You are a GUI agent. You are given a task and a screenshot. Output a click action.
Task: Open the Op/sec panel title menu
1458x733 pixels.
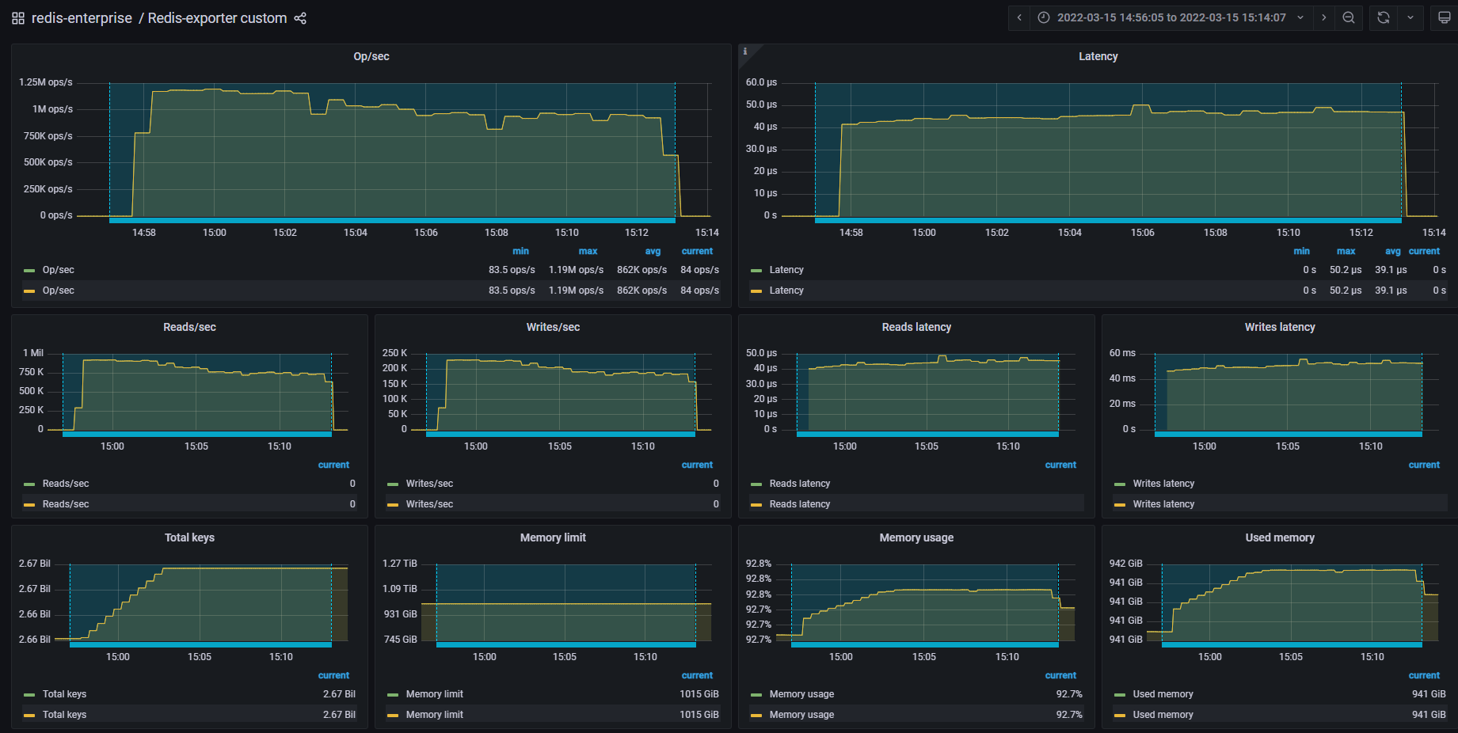(371, 56)
